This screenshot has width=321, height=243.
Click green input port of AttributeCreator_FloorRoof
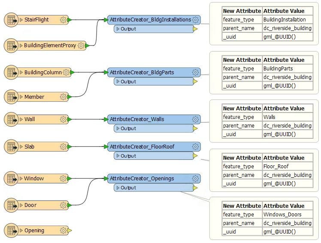106,147
